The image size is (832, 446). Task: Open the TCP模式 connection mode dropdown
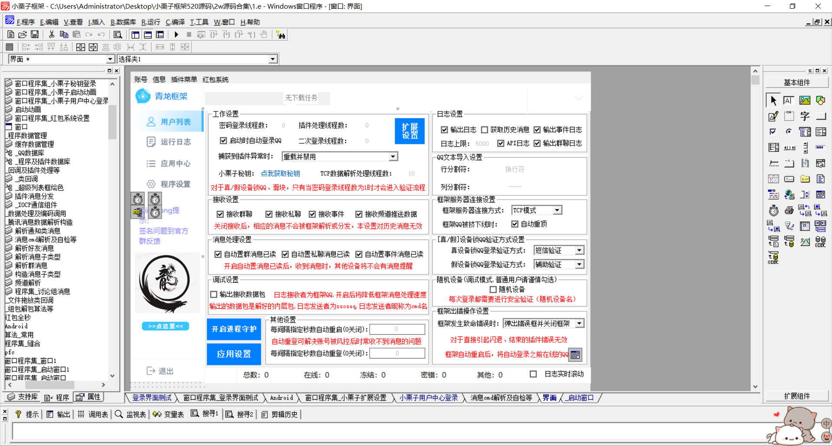[x=556, y=210]
